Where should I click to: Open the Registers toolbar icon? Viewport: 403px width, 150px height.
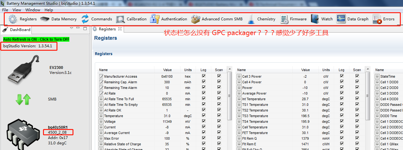pyautogui.click(x=13, y=19)
